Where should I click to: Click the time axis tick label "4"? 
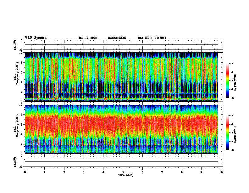pos(103,172)
